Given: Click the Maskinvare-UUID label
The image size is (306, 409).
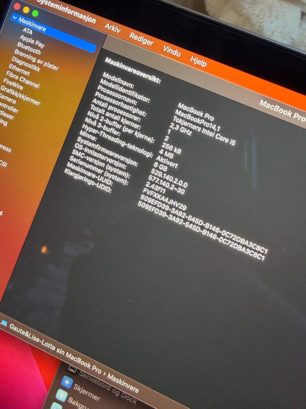Looking at the screenshot, I should point(90,175).
